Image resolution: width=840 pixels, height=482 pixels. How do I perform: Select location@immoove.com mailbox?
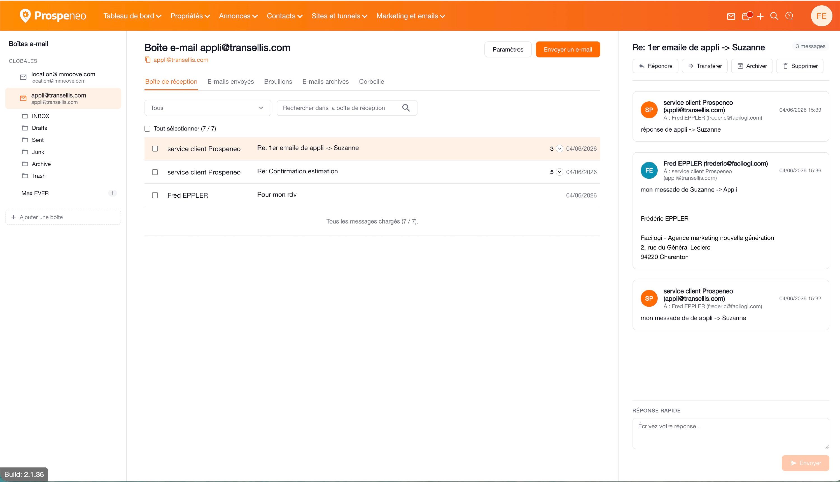point(63,77)
